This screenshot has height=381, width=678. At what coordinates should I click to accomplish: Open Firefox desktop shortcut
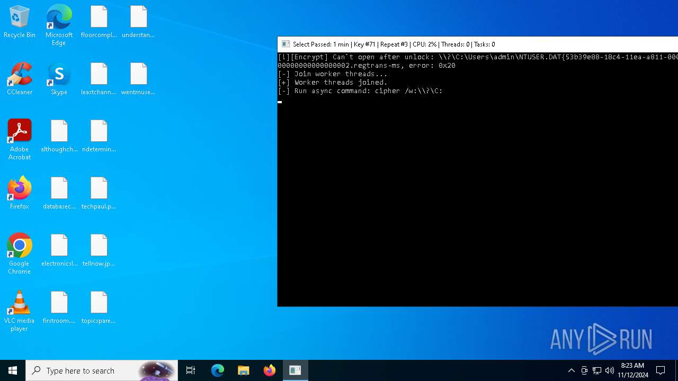[x=20, y=194]
